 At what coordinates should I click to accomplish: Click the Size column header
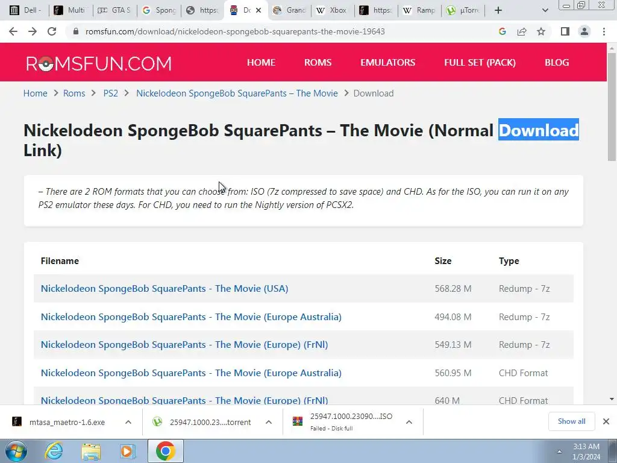(x=443, y=261)
